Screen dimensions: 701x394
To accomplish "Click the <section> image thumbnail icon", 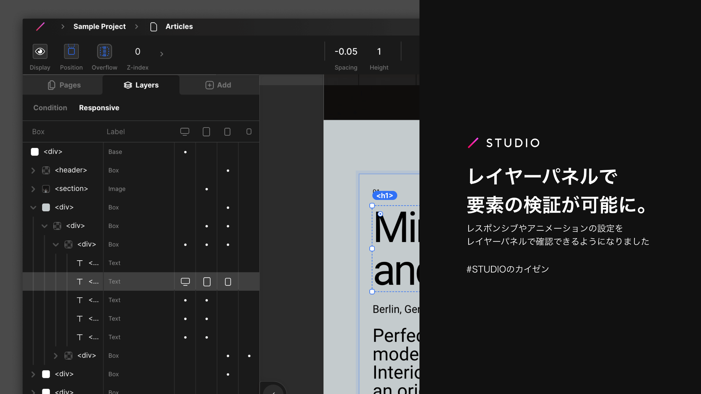I will 46,189.
